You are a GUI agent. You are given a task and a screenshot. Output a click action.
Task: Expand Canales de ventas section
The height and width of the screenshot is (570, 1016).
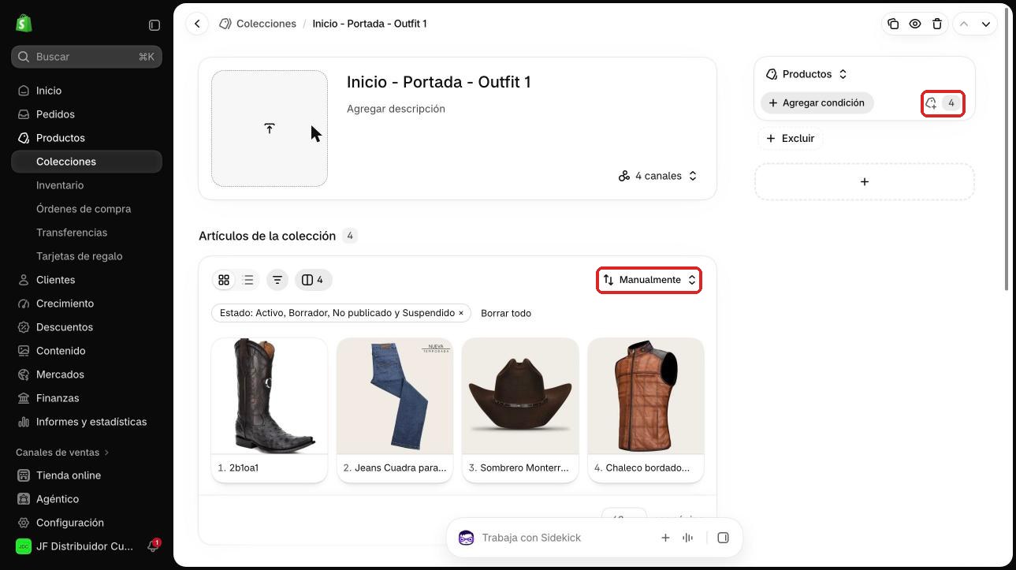point(62,453)
